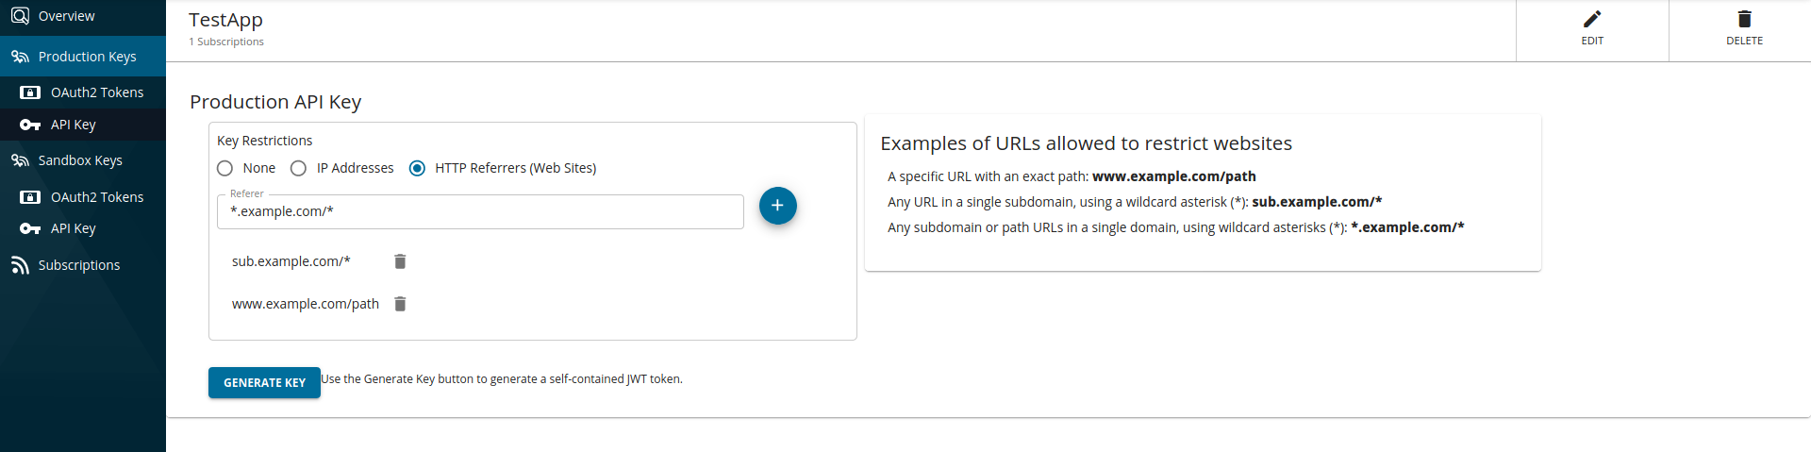Click the Sandbox Keys icon

pos(20,160)
